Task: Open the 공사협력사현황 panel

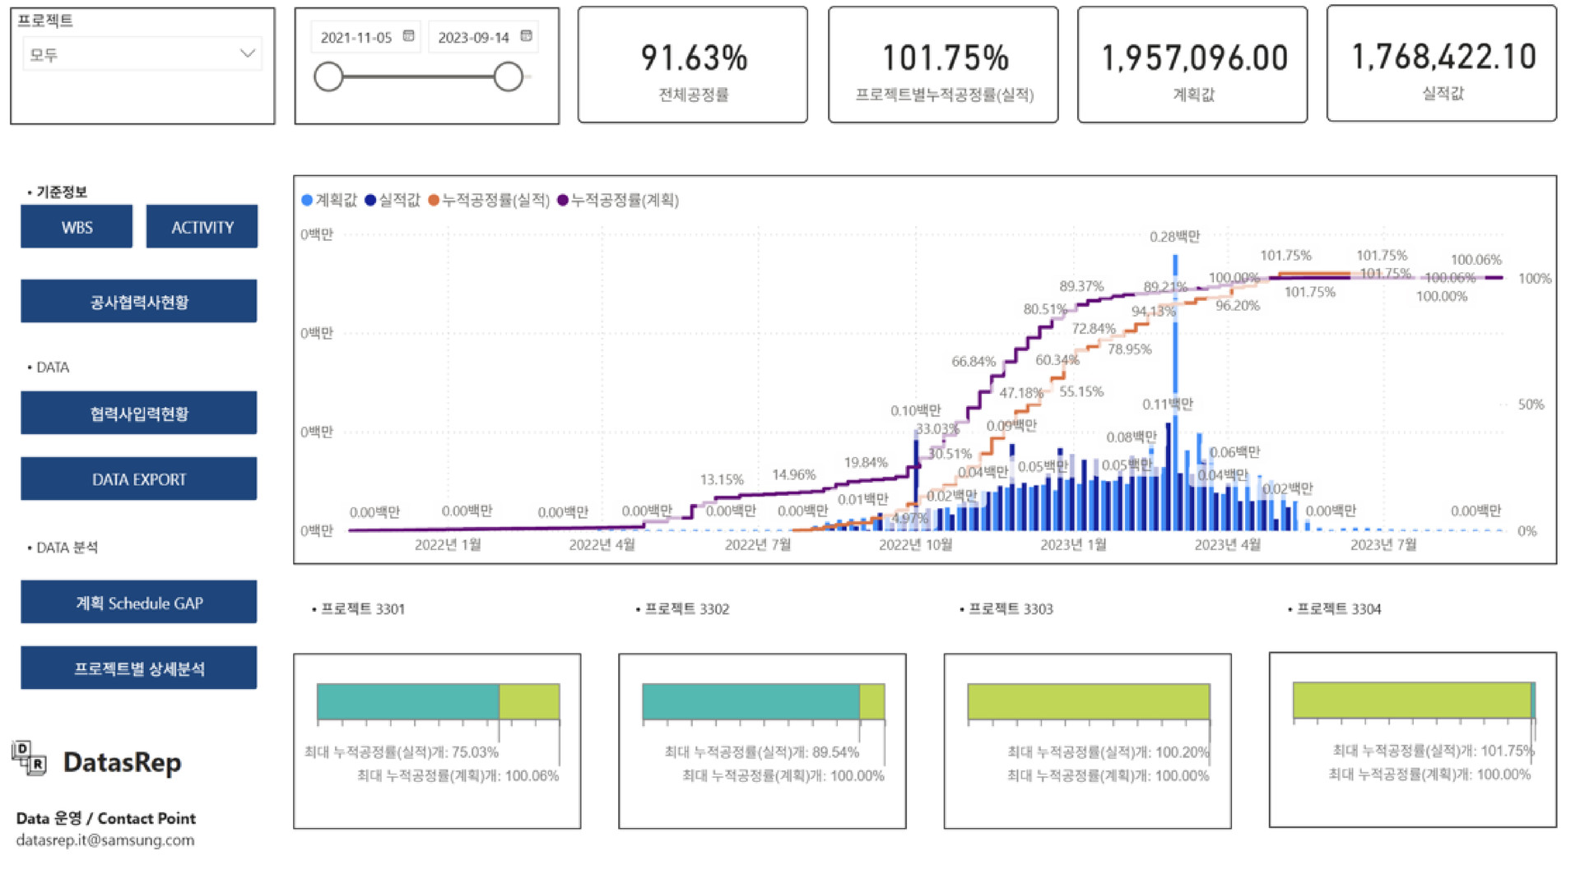Action: (x=137, y=301)
